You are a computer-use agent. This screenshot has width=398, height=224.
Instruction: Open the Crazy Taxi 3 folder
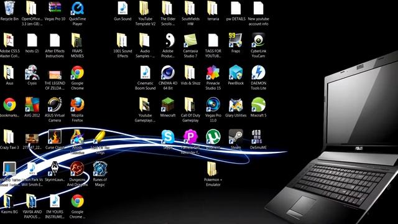pyautogui.click(x=9, y=137)
